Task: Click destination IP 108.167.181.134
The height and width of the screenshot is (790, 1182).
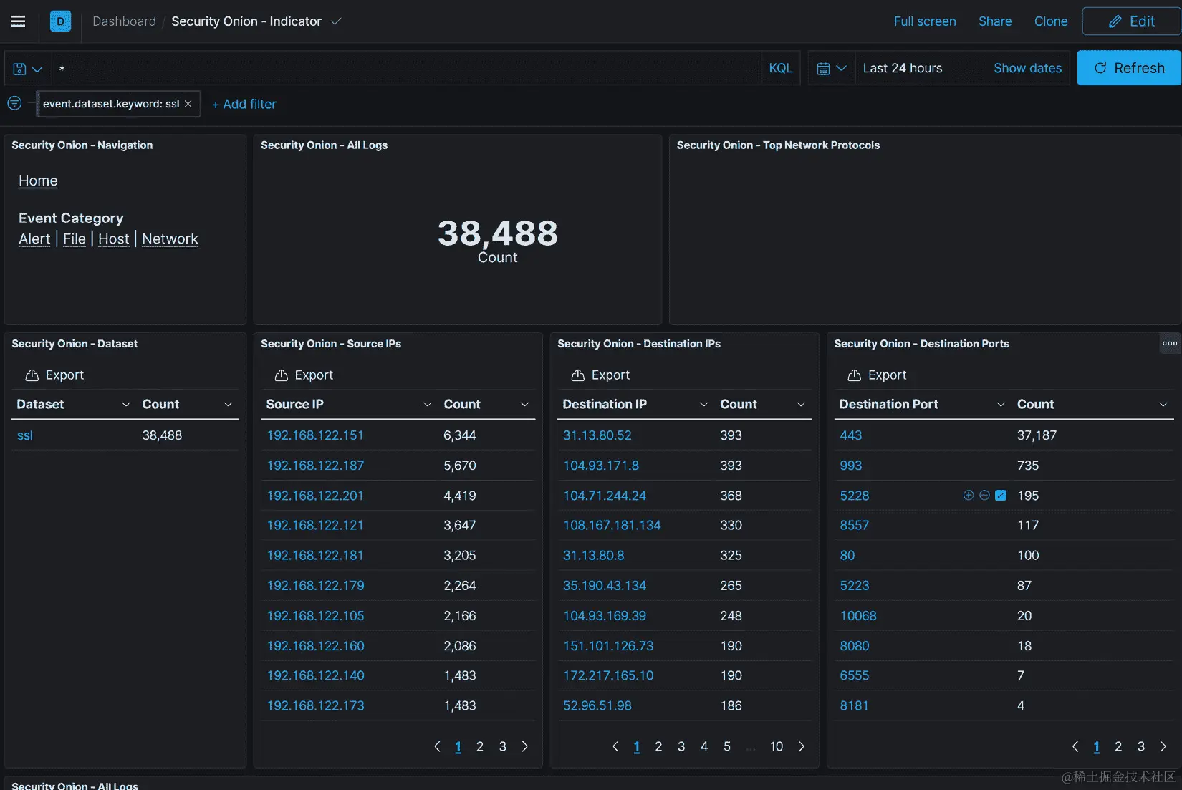Action: [612, 525]
